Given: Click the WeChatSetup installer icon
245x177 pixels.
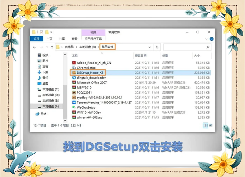Looking at the screenshot, I should [x=74, y=107].
